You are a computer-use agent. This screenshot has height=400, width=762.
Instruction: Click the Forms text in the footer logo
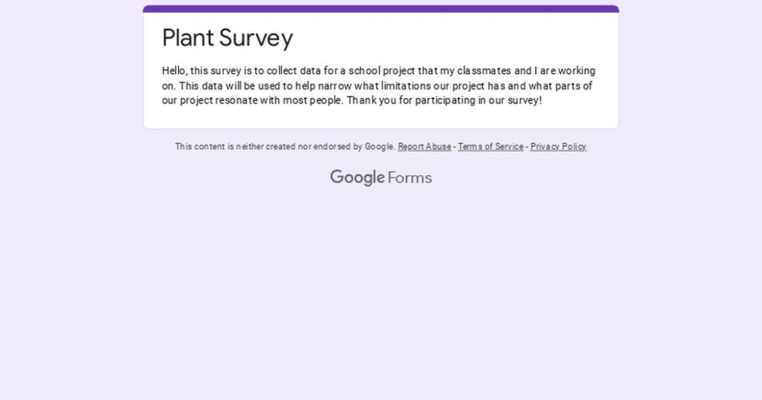[411, 177]
